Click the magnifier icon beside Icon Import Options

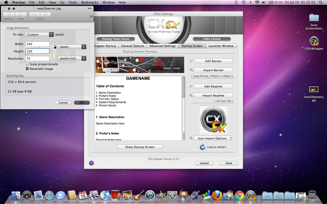coord(191,138)
